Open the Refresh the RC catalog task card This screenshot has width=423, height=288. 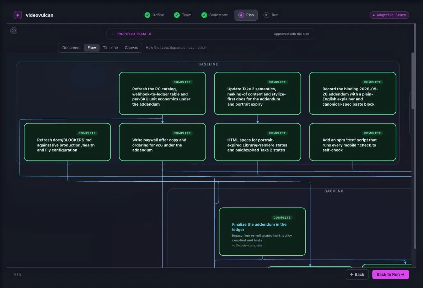(x=162, y=94)
